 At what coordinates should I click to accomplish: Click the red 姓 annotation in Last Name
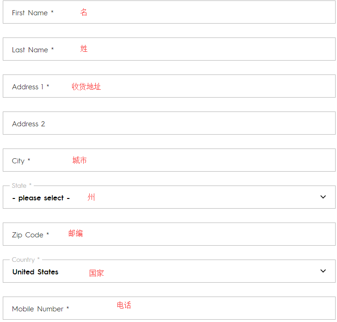click(84, 49)
